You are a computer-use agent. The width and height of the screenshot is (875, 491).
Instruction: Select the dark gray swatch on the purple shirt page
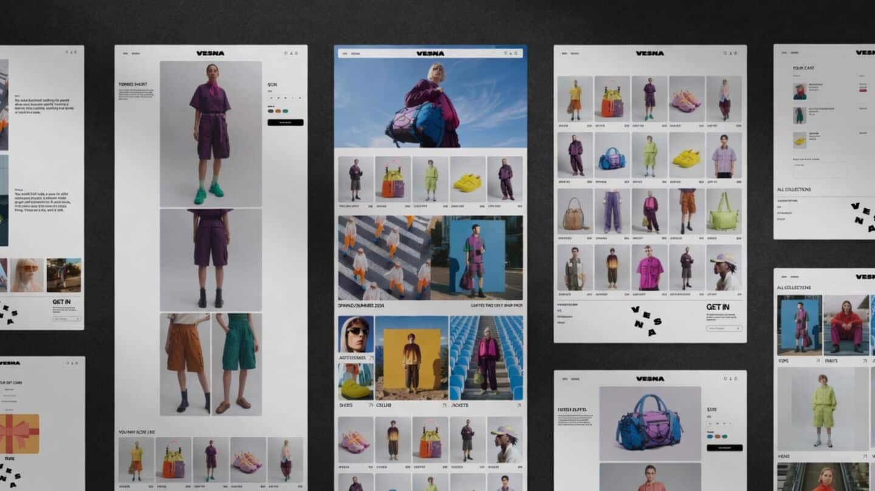pyautogui.click(x=270, y=111)
